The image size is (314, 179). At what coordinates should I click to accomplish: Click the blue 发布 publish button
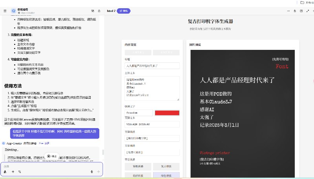point(124,11)
